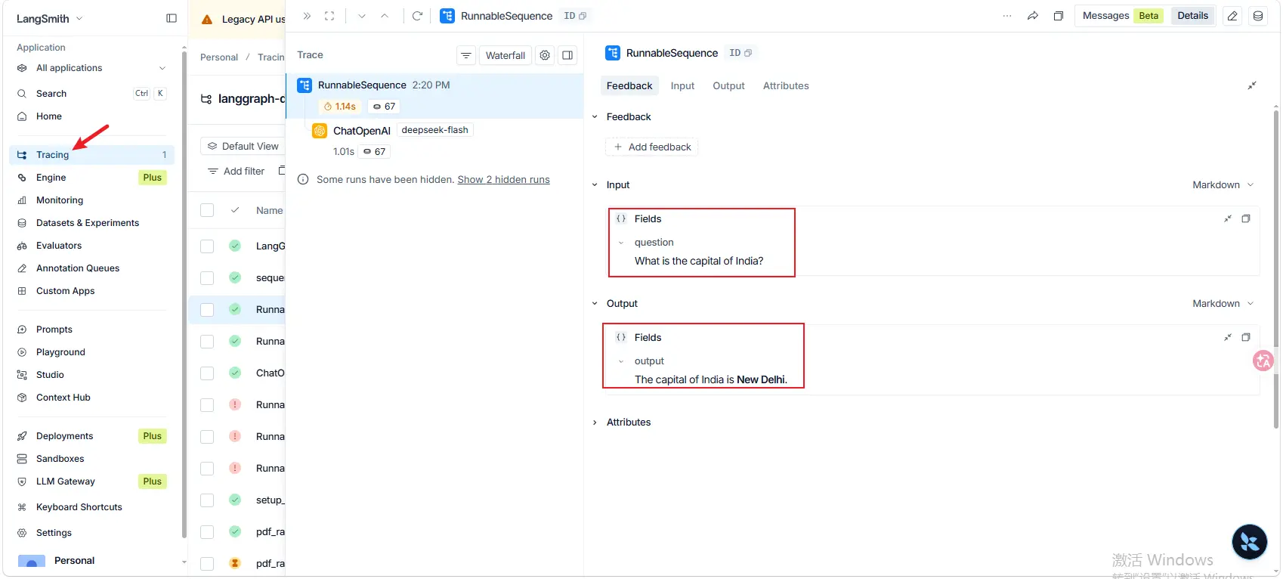This screenshot has width=1283, height=579.
Task: Tick the checkbox for the ChatO row
Action: point(207,373)
